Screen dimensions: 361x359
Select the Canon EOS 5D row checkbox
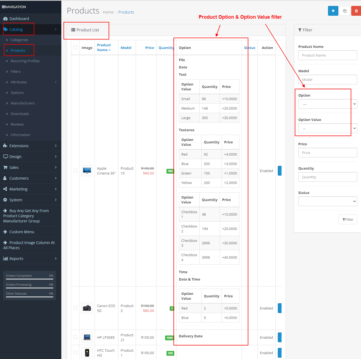pyautogui.click(x=75, y=308)
